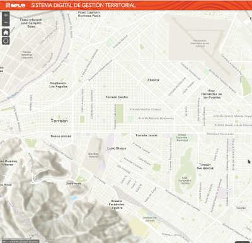Click the Torreón city label on the map
This screenshot has width=252, height=243.
(x=59, y=121)
